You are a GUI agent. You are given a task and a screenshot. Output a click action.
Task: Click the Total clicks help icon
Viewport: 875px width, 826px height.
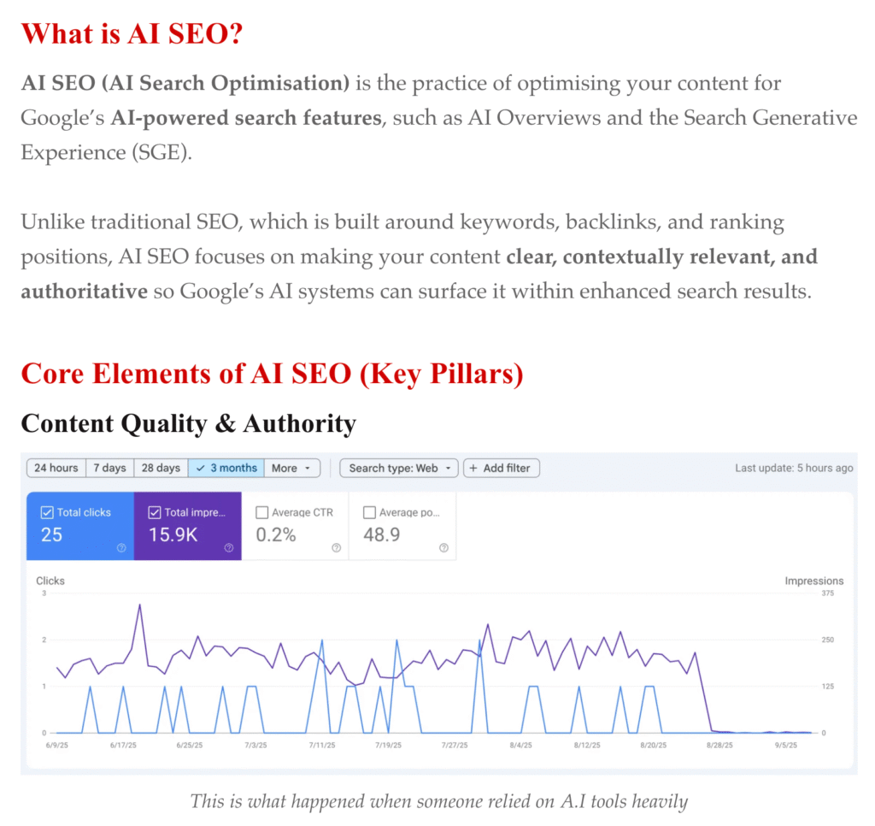(x=121, y=548)
